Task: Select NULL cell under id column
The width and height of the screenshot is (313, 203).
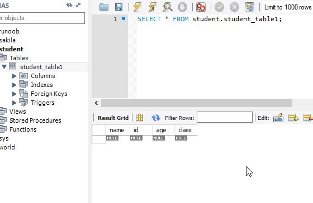Action: pos(136,138)
